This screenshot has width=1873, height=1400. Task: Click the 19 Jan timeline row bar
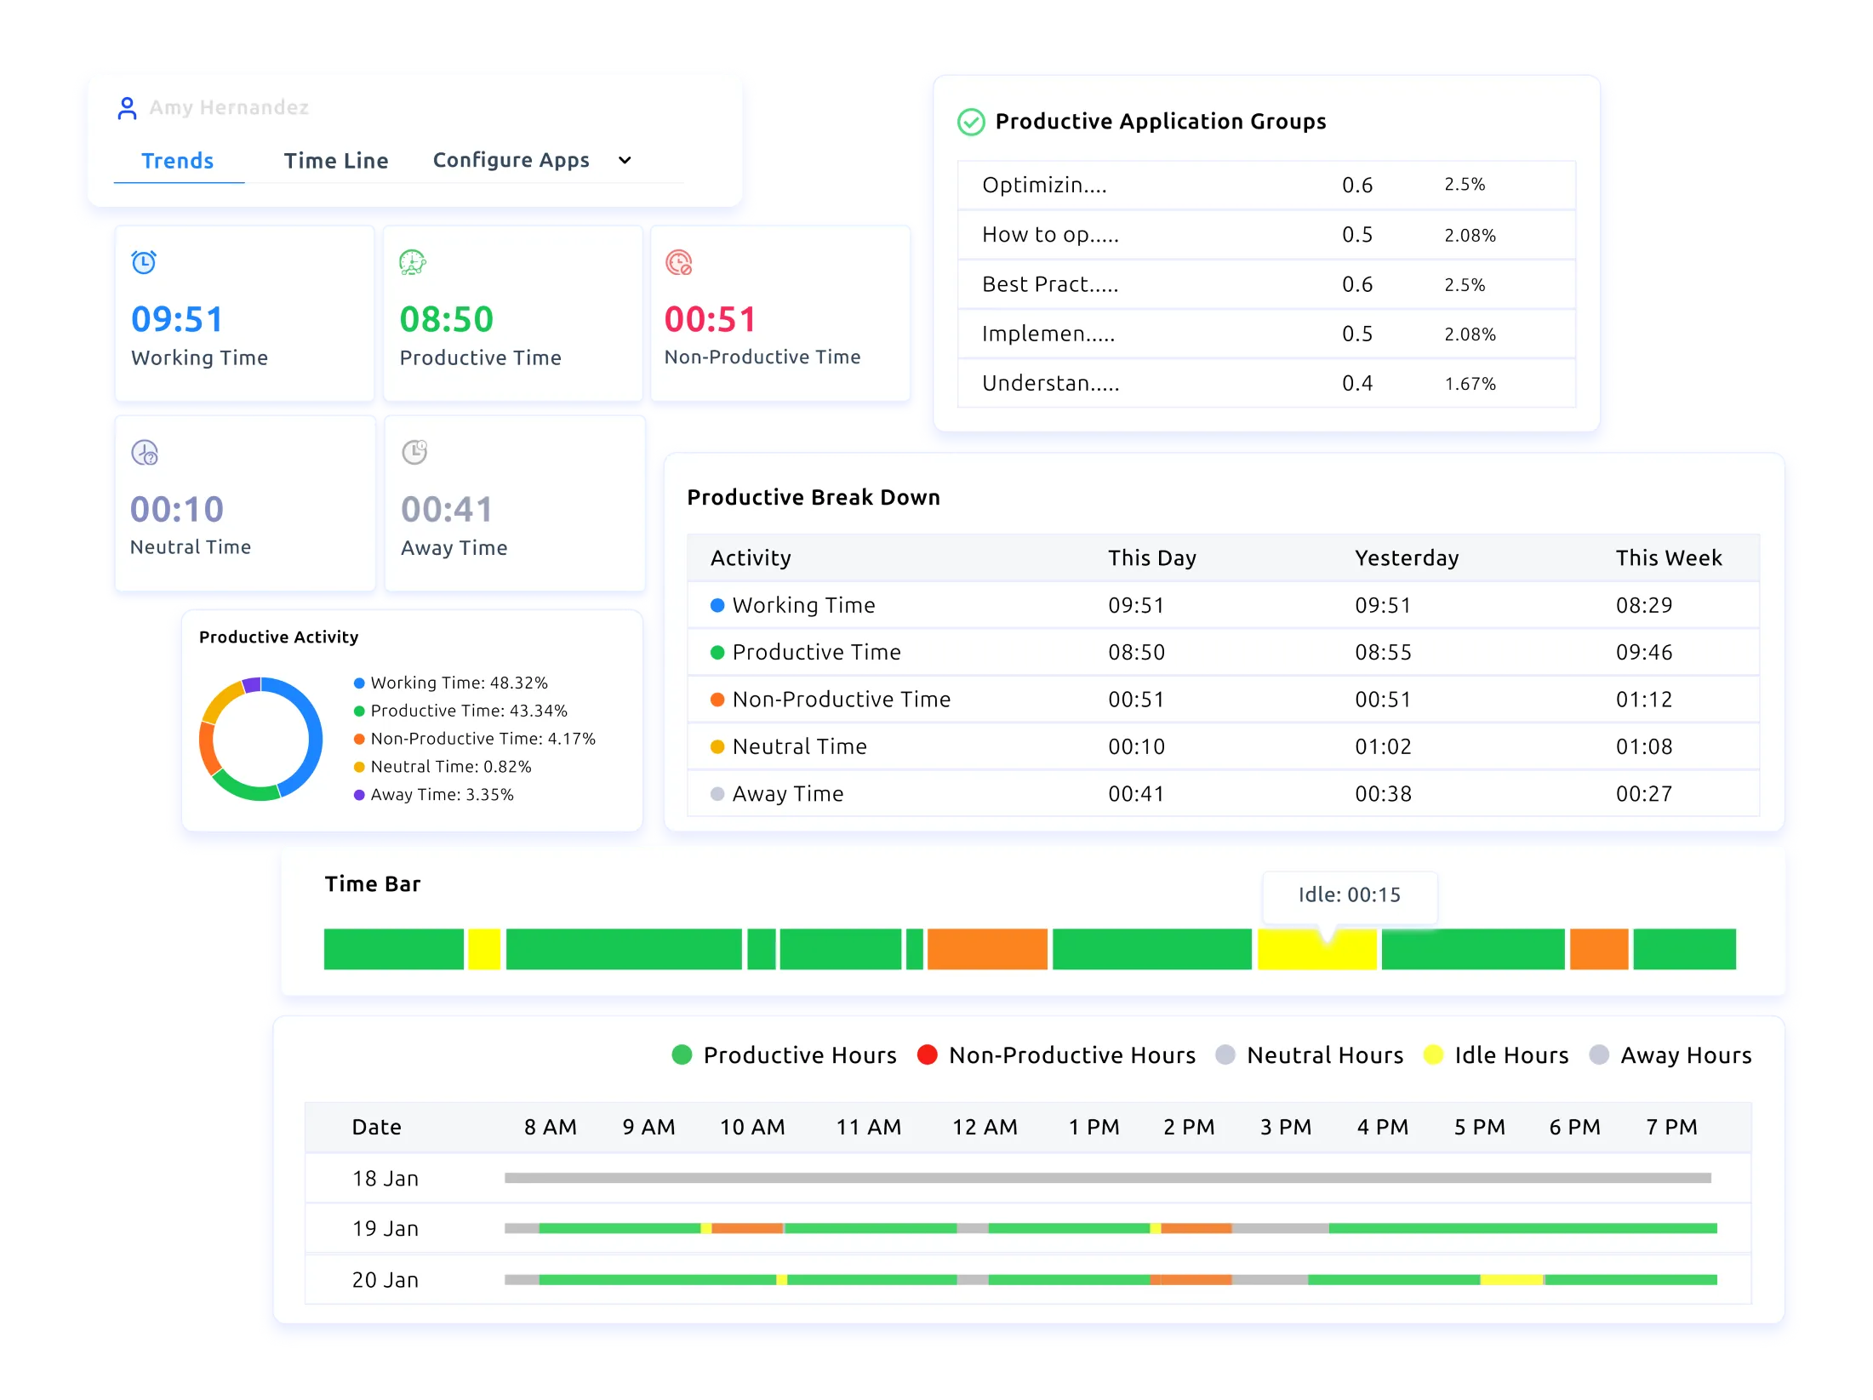tap(1110, 1228)
